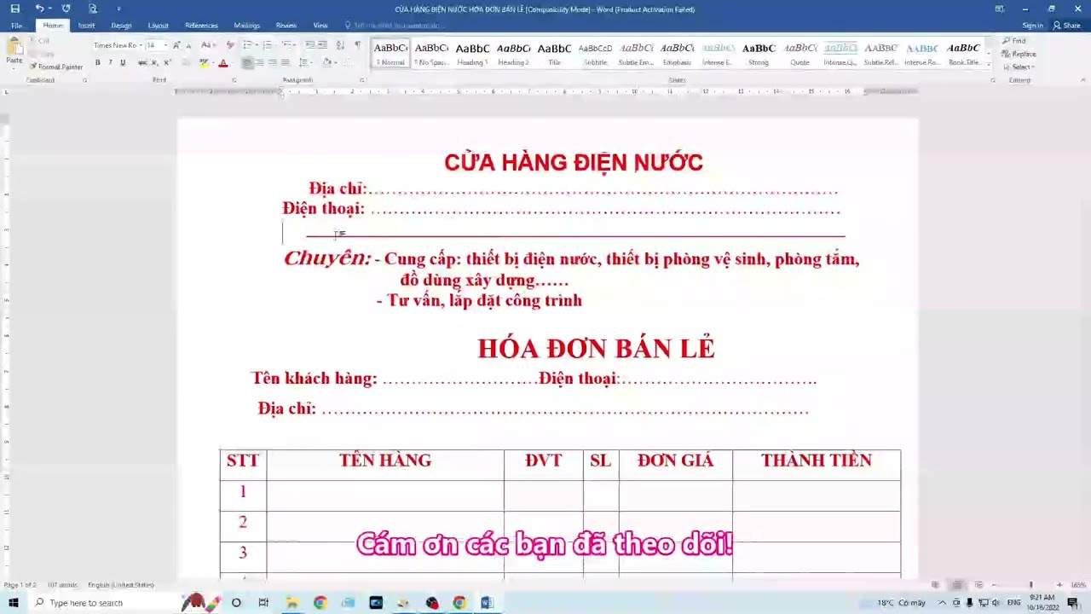Apply Heading 1 style
This screenshot has height=614, width=1091.
[x=472, y=53]
